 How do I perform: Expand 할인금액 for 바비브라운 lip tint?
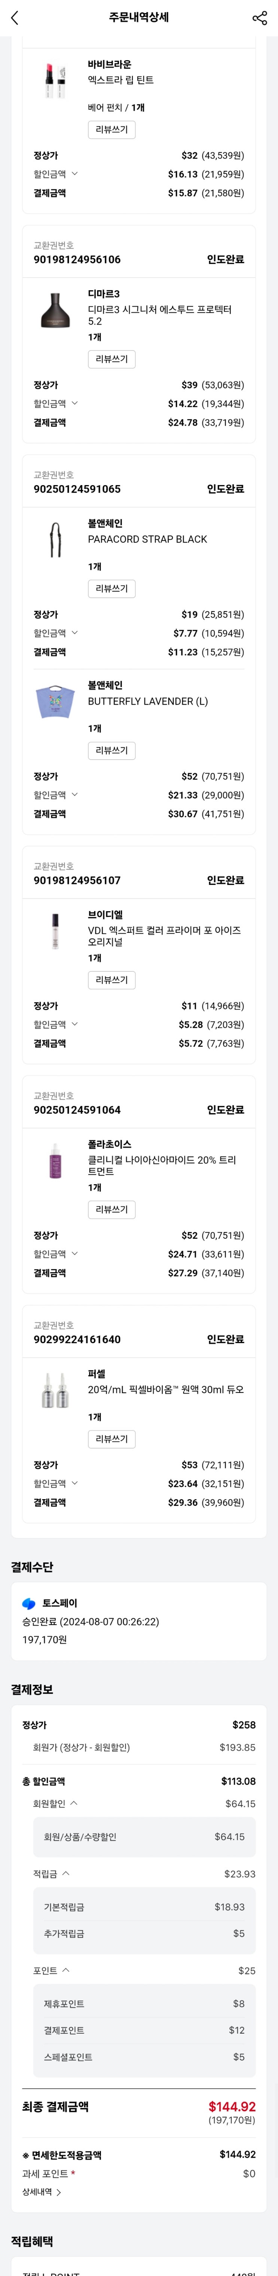74,174
